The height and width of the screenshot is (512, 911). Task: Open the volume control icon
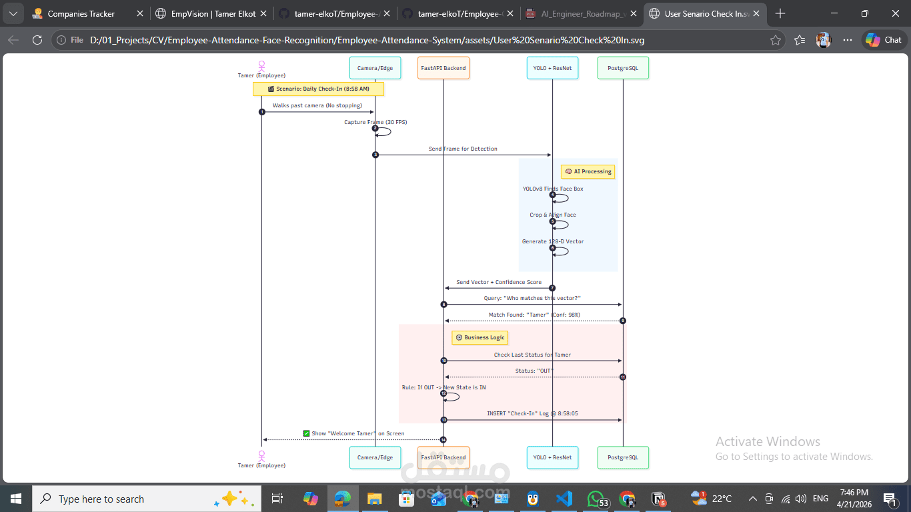[800, 499]
